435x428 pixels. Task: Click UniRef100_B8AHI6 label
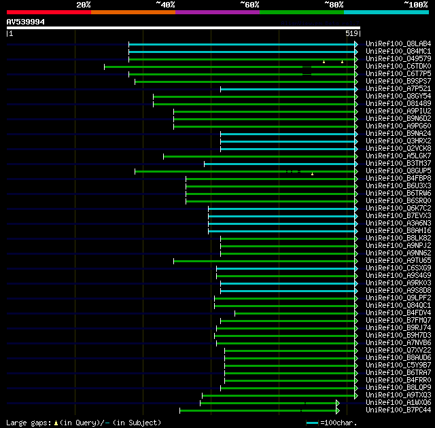tap(398, 231)
